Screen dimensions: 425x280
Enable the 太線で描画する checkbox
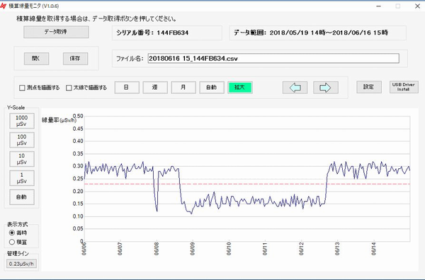pos(69,88)
